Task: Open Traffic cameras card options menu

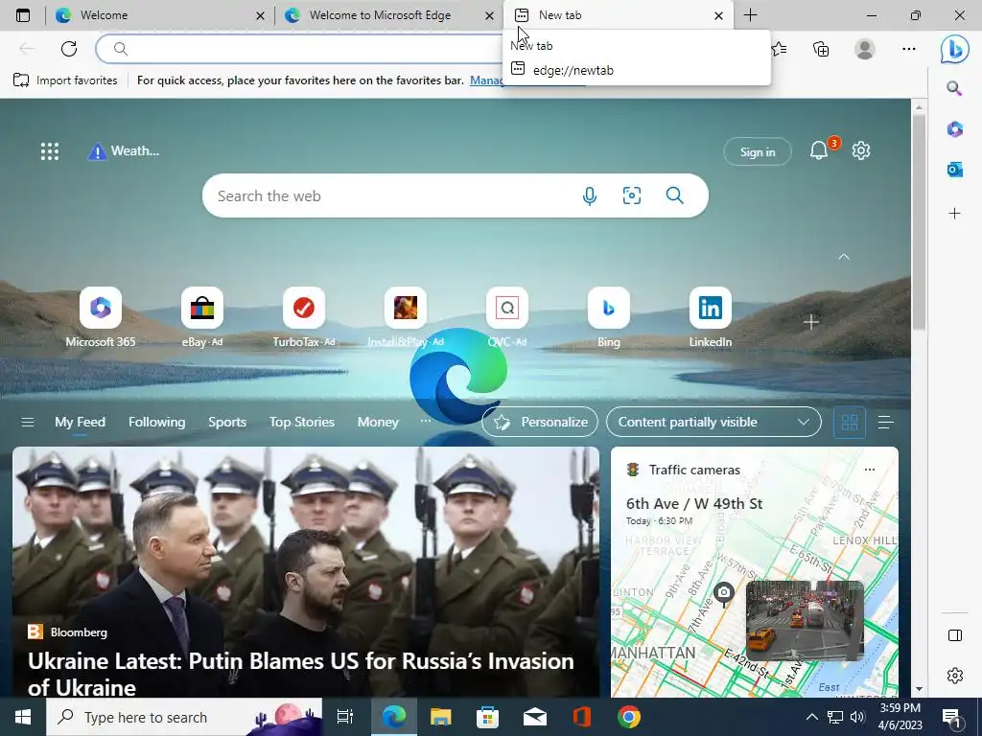Action: click(869, 470)
